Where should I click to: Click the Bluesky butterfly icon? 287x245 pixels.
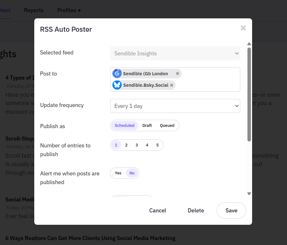pyautogui.click(x=117, y=85)
